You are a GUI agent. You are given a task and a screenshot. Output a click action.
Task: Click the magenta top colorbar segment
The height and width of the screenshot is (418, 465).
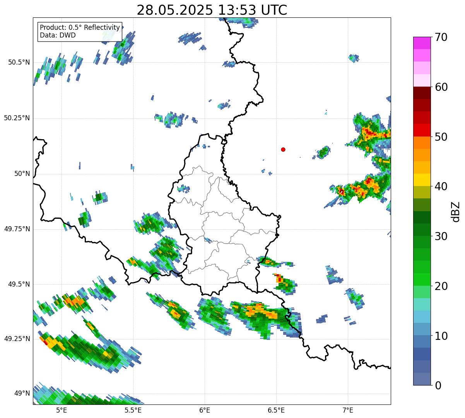(x=422, y=43)
